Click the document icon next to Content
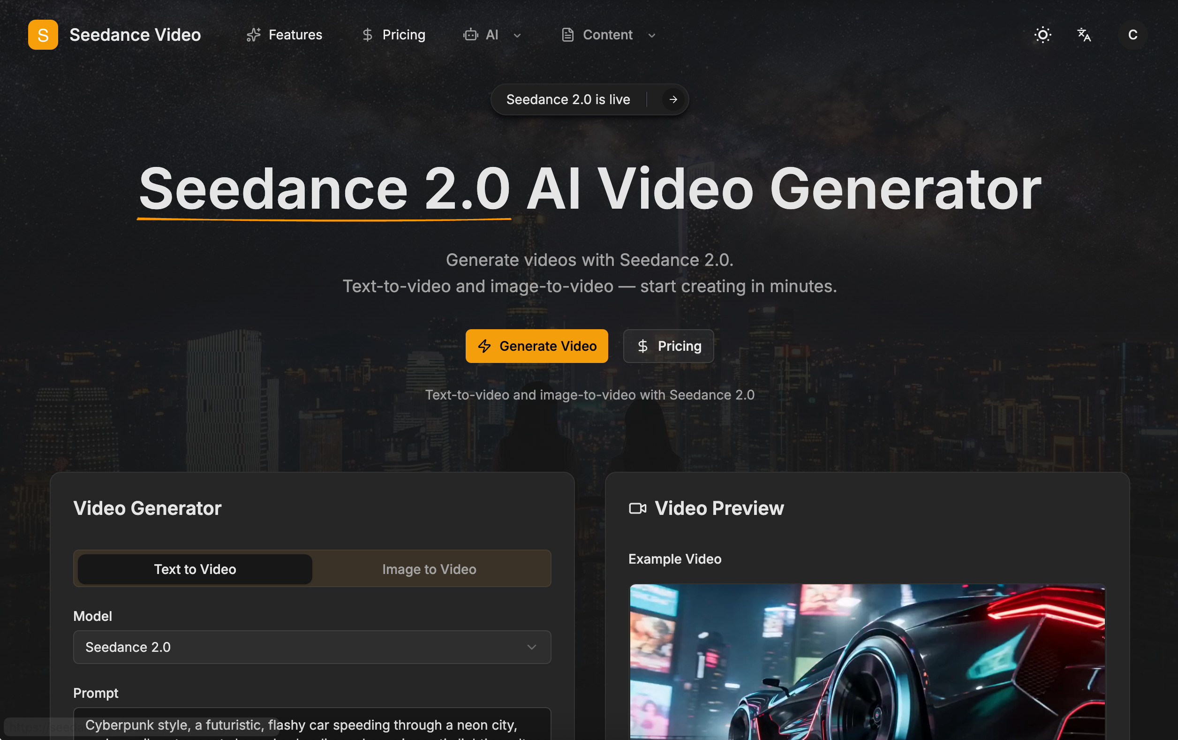 (567, 35)
